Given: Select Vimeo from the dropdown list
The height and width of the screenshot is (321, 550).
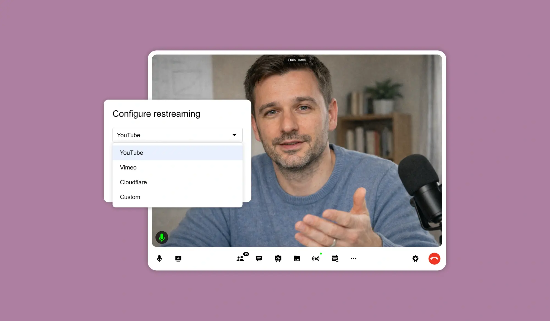Looking at the screenshot, I should click(x=128, y=168).
